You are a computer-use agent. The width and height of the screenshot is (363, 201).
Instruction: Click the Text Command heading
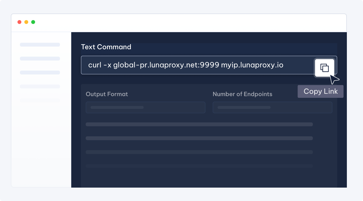coord(106,47)
